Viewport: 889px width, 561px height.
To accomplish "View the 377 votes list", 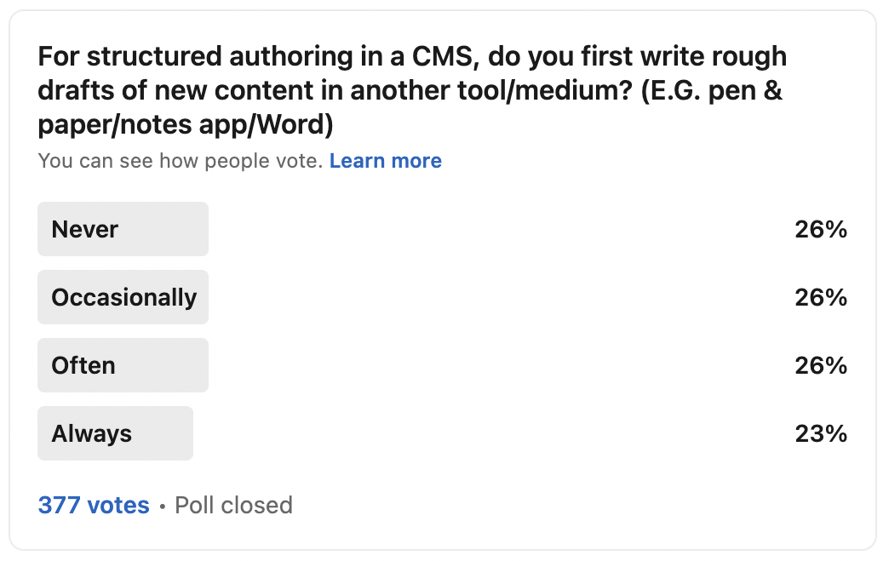I will (x=94, y=505).
